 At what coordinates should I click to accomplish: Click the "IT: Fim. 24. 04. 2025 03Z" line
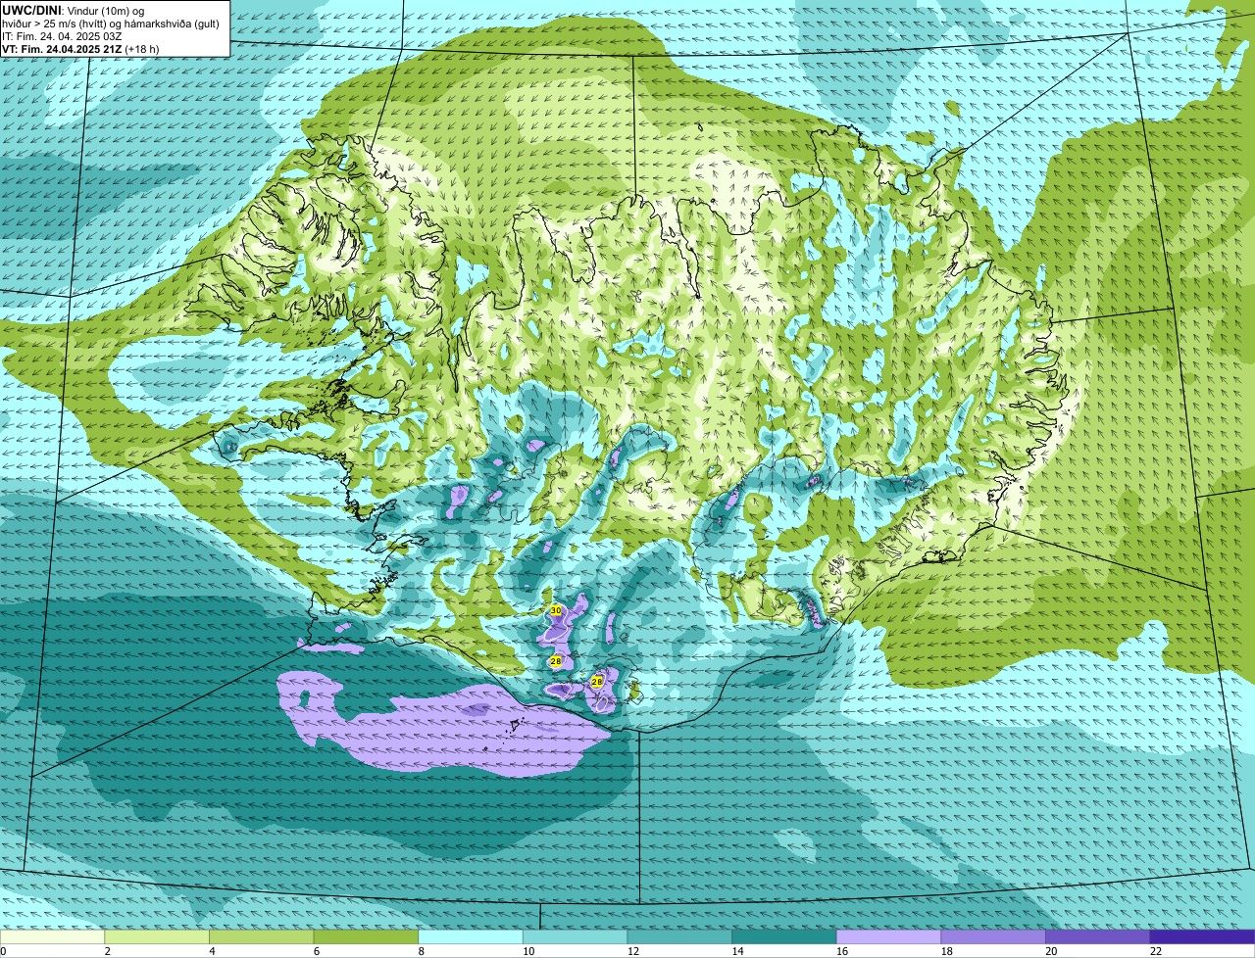coord(62,35)
